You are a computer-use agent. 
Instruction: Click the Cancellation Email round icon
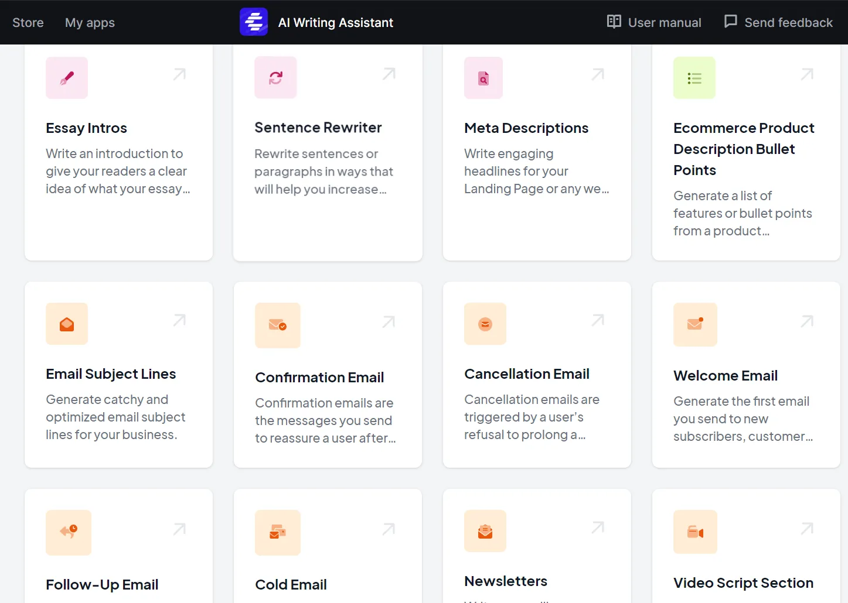[485, 324]
